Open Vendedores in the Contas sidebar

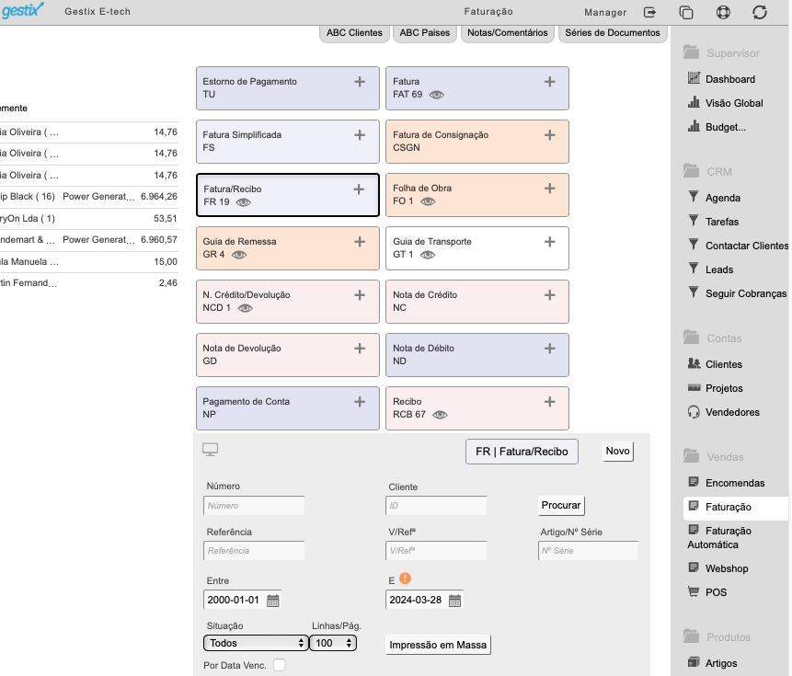tap(724, 412)
